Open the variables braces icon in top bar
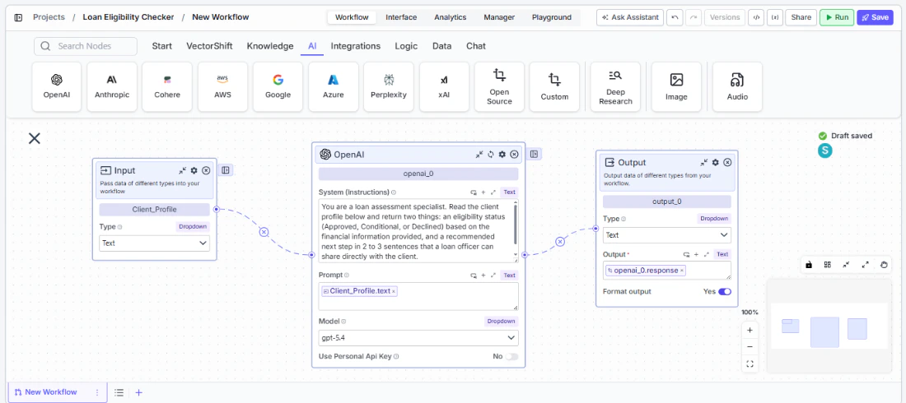 point(775,17)
